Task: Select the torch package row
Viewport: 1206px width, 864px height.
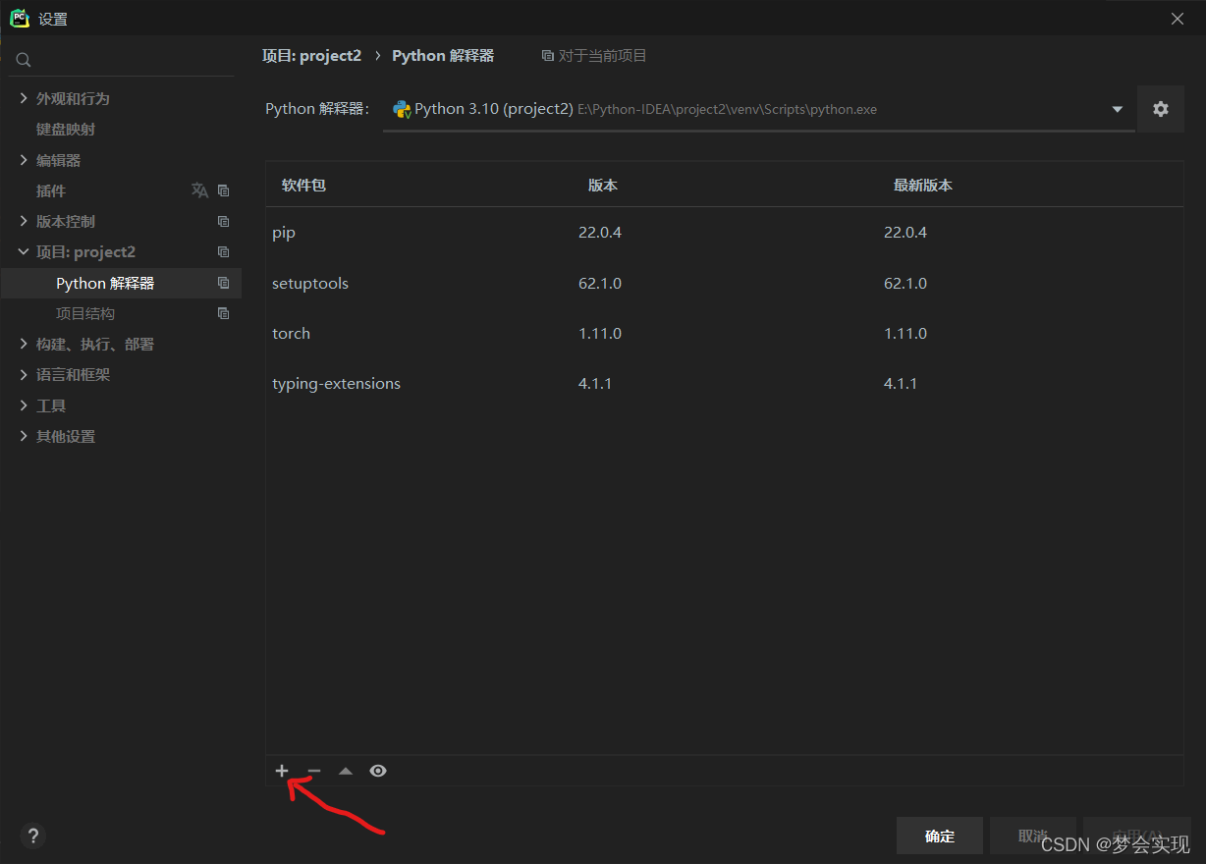Action: click(x=724, y=333)
